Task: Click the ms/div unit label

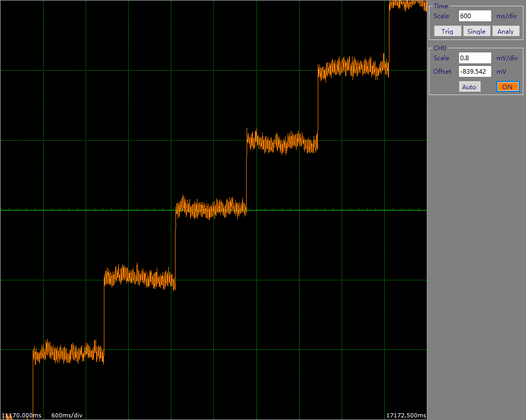Action: click(507, 16)
